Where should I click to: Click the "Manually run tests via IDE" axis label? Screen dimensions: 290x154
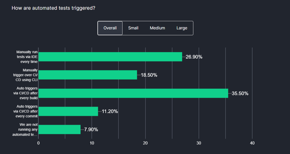[27, 57]
